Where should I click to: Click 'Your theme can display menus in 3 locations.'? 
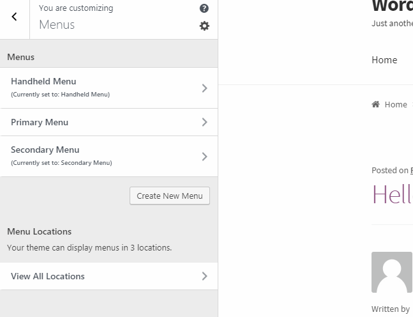[89, 247]
